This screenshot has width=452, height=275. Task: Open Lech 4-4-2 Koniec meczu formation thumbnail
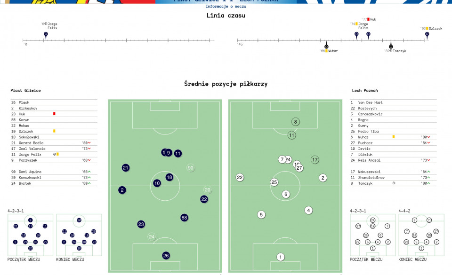[x=421, y=235]
